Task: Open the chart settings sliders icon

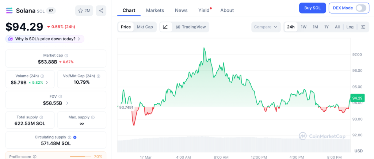Action: pyautogui.click(x=363, y=27)
